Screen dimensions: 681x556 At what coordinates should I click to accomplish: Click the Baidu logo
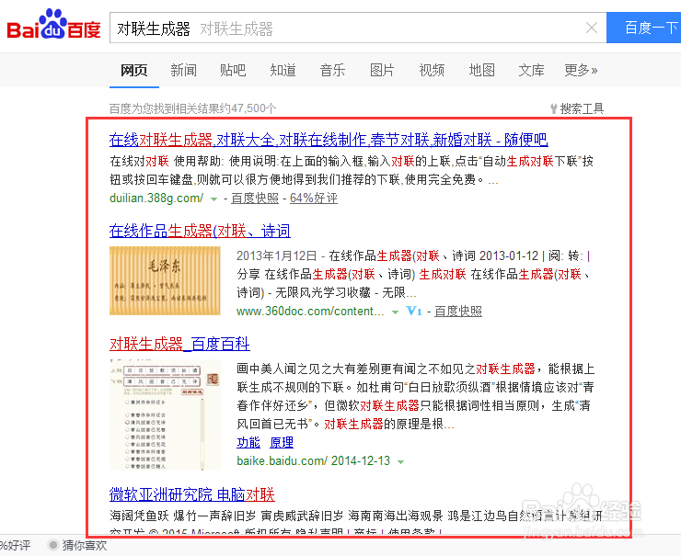click(x=54, y=25)
